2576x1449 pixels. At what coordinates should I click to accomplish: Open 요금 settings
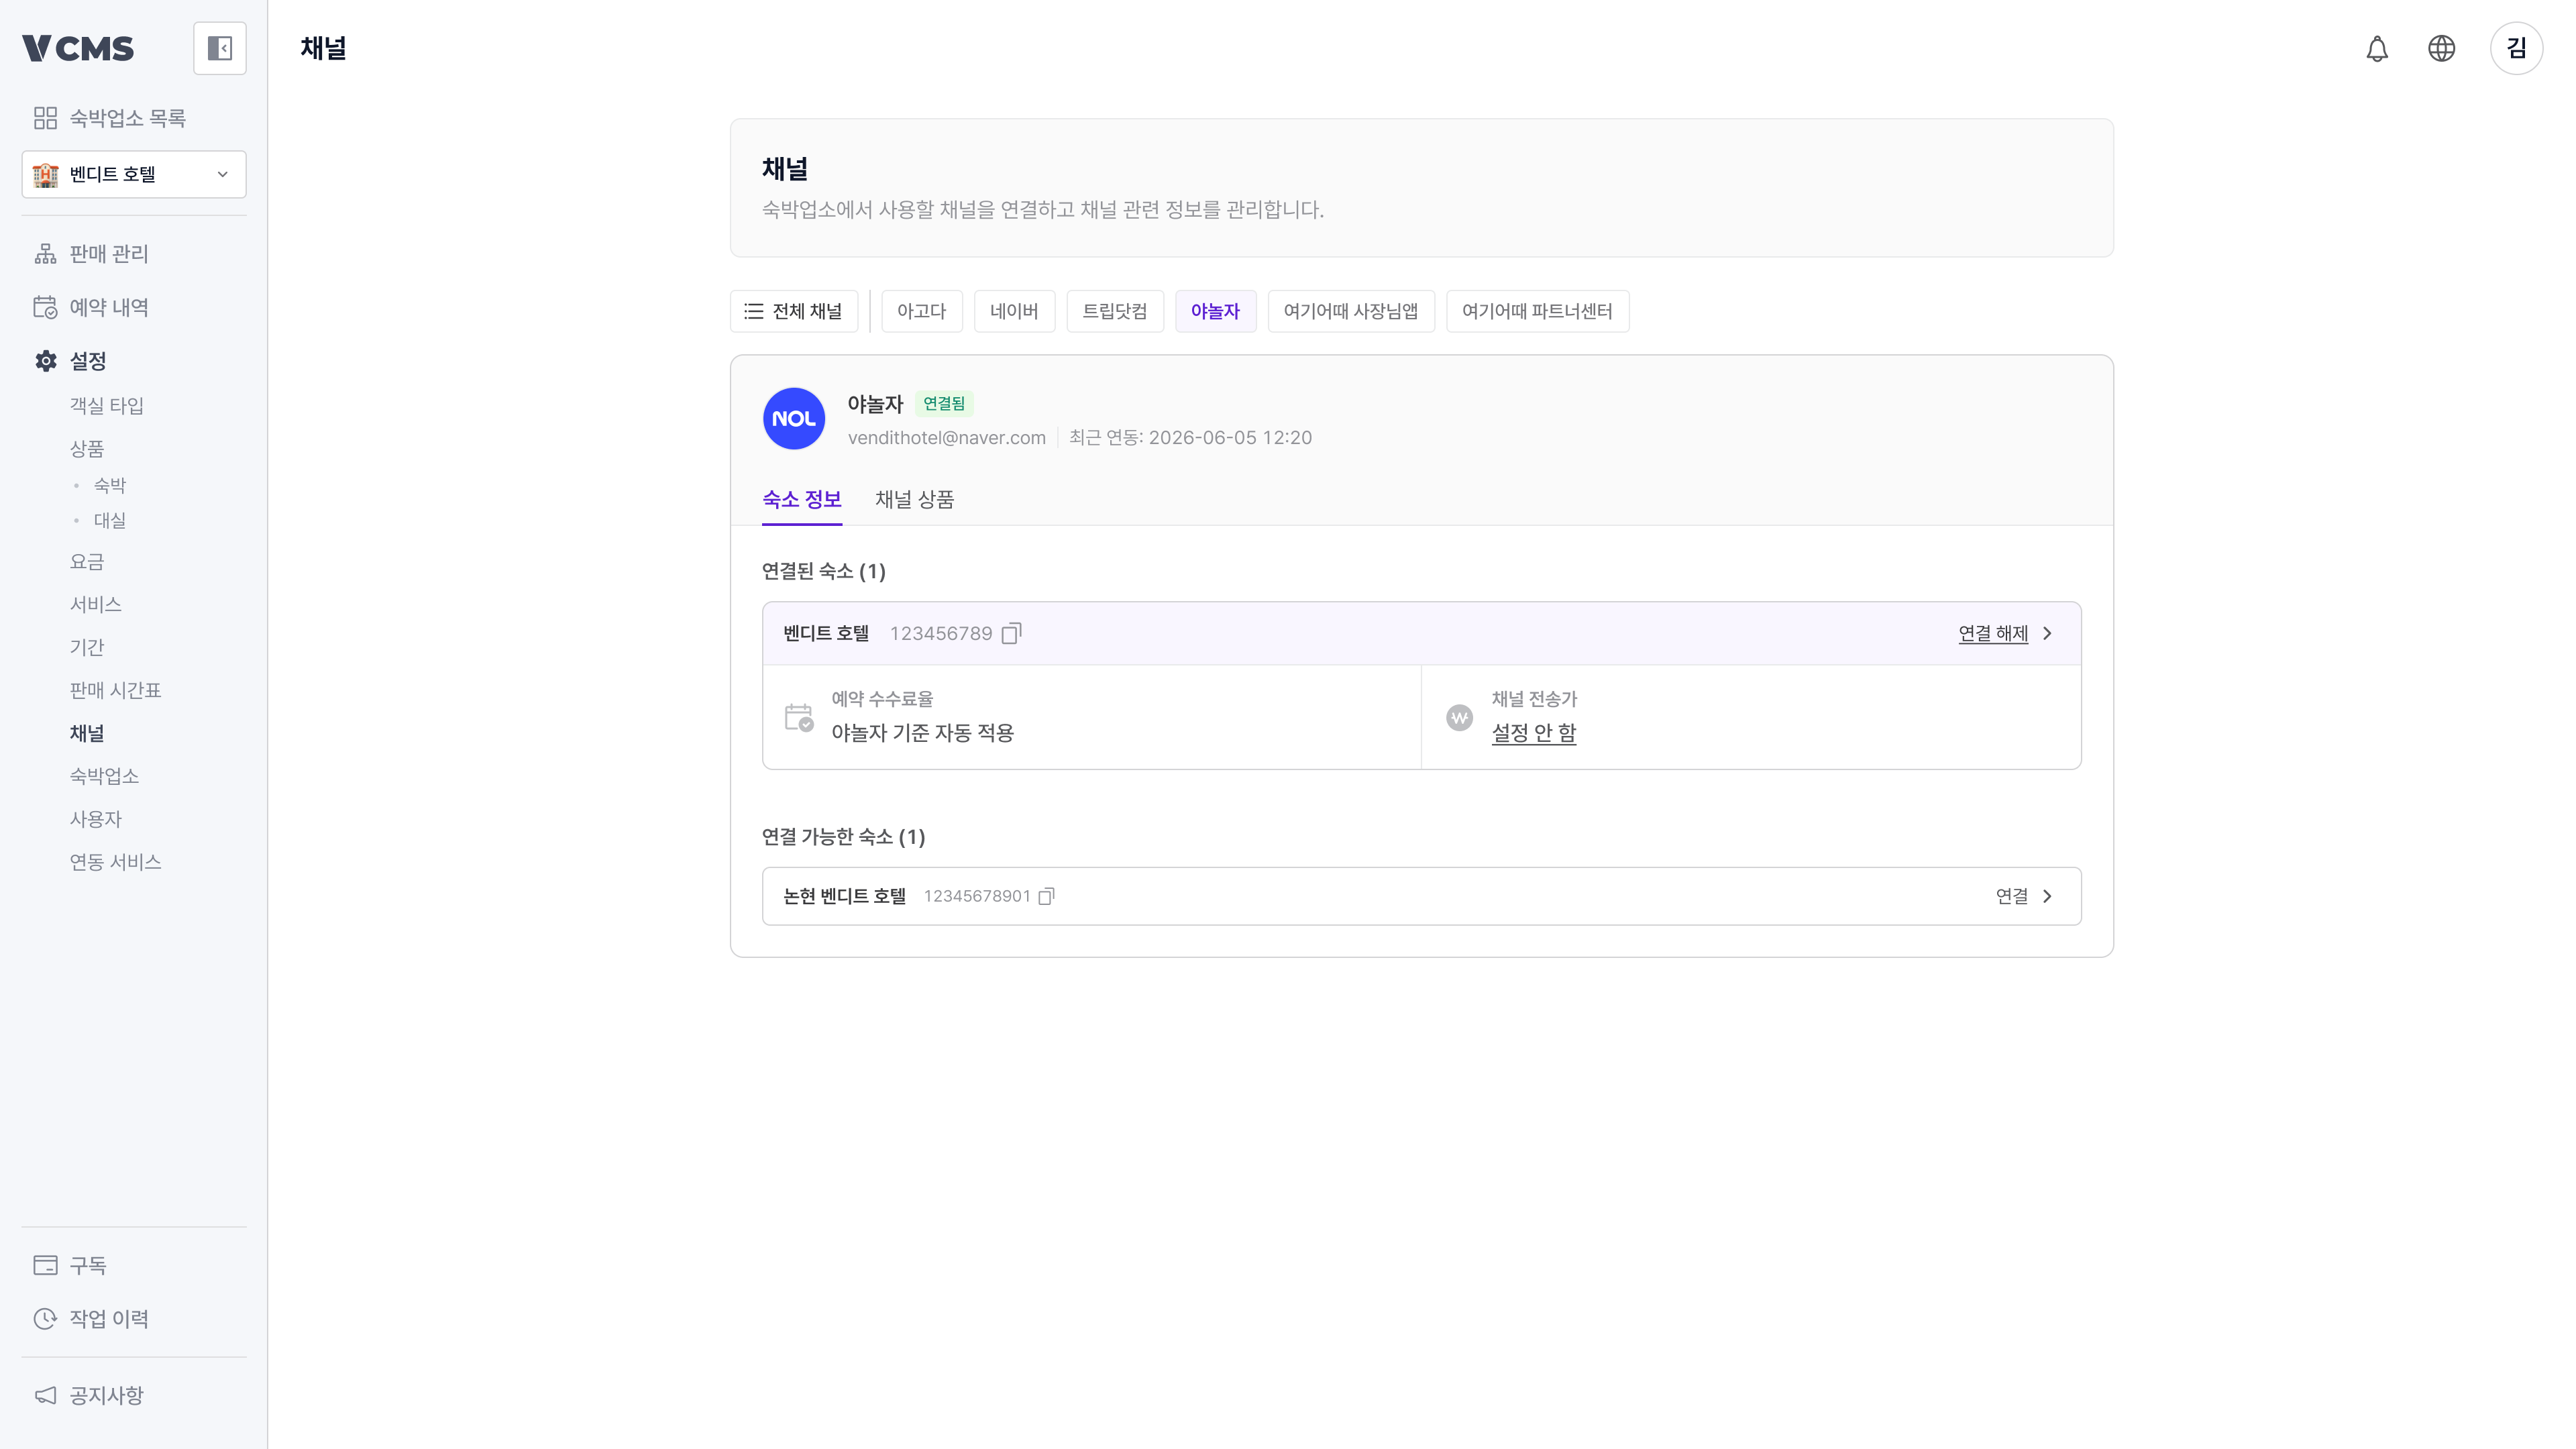point(87,562)
